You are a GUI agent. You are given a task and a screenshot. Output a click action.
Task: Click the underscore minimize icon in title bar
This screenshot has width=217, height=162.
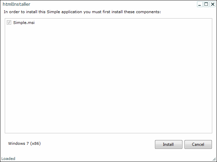point(200,4)
